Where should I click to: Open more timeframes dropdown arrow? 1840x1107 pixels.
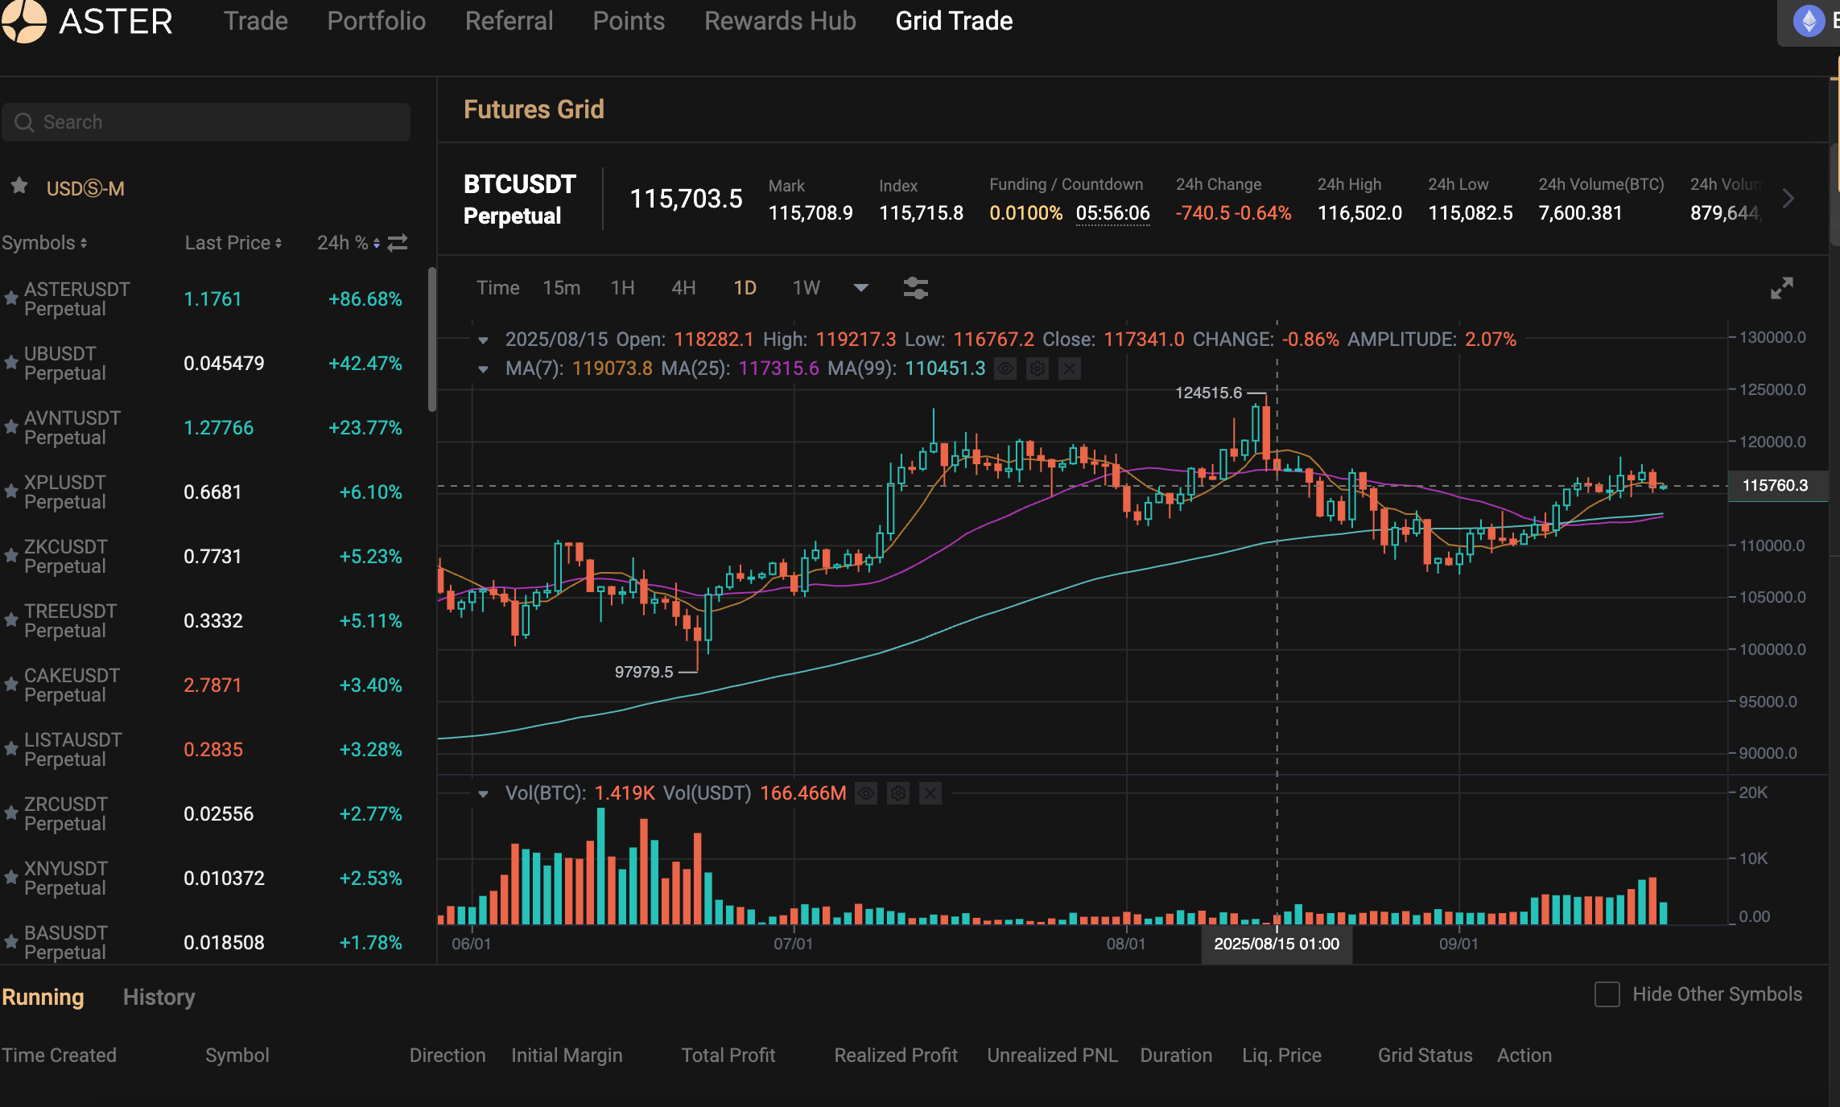coord(861,288)
